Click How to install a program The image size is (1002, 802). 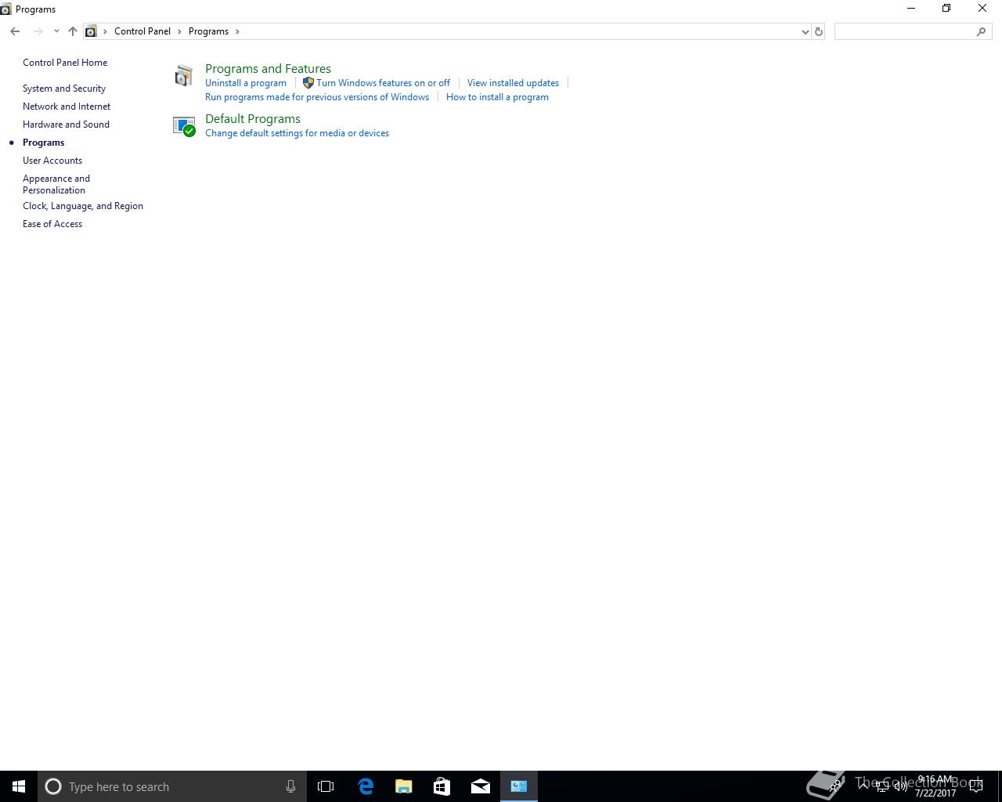coord(497,97)
